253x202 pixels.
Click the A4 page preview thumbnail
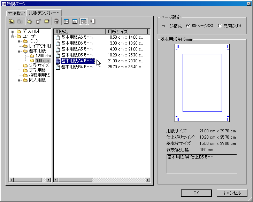[x=202, y=83]
